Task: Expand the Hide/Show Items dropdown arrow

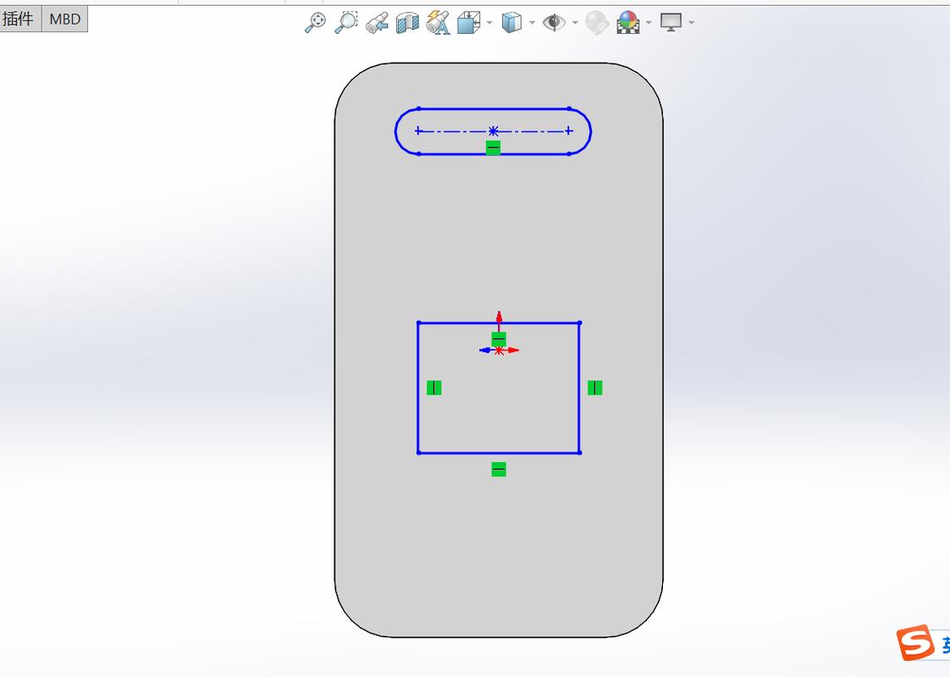Action: tap(575, 23)
